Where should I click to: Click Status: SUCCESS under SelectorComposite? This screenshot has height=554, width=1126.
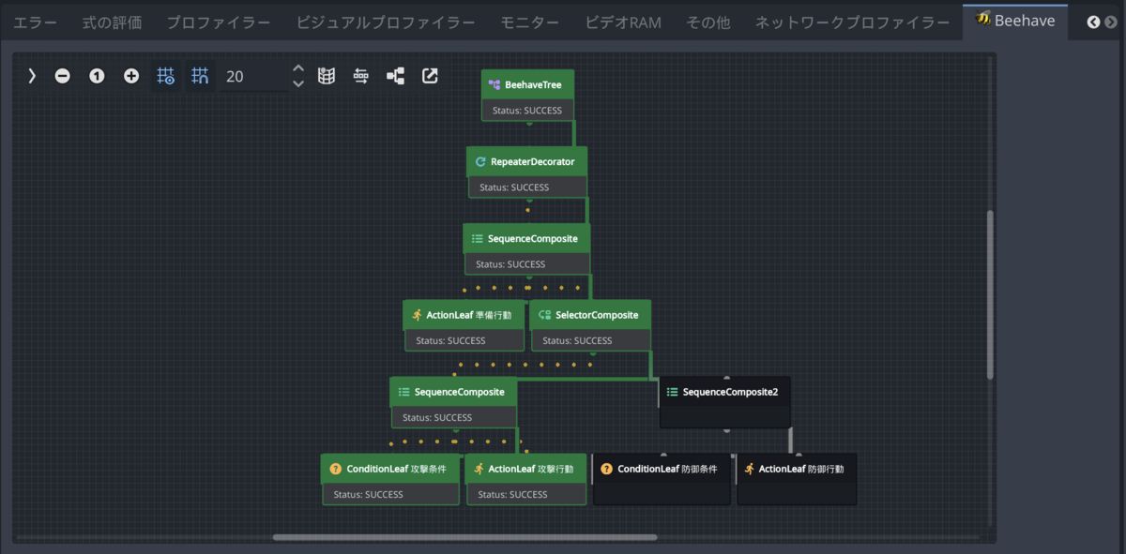[577, 341]
